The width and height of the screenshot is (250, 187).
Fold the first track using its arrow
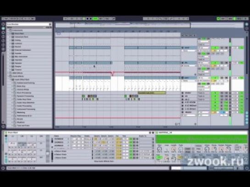[x=183, y=48]
